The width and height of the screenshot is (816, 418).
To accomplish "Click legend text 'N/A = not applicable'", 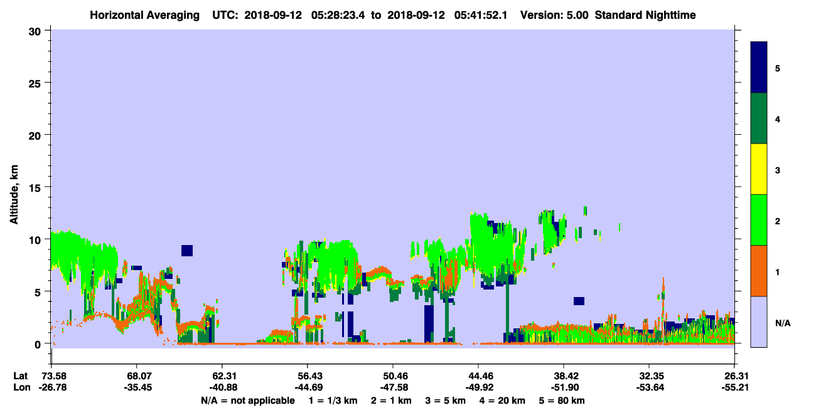I will 247,400.
